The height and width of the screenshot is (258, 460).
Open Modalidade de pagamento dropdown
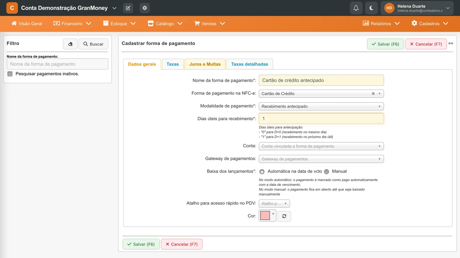321,106
